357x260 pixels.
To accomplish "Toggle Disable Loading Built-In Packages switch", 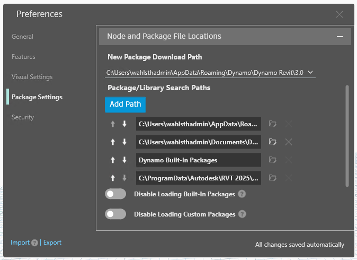I will [x=115, y=194].
